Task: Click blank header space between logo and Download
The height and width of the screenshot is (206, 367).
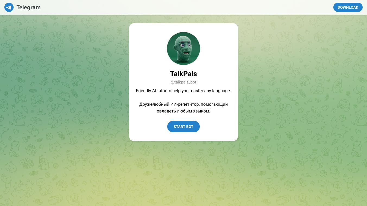Action: (187, 7)
